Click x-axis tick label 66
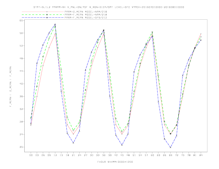Image resolution: width=219 pixels, height=169 pixels. click(x=165, y=155)
